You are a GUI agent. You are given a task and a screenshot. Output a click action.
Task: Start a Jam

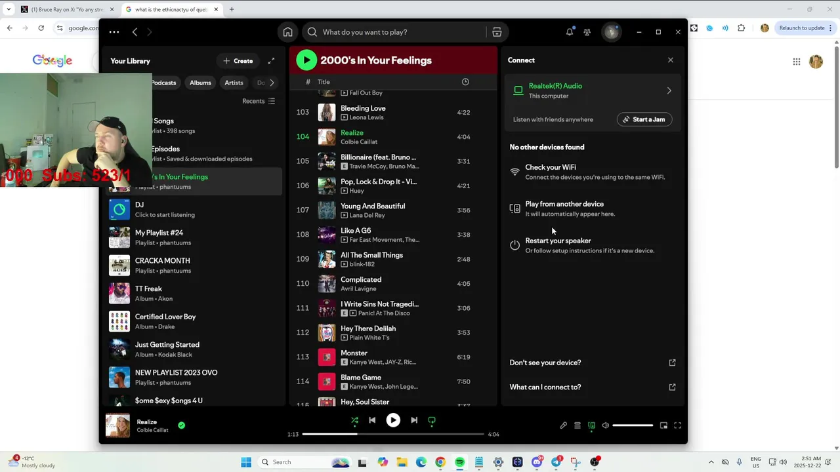pos(644,119)
